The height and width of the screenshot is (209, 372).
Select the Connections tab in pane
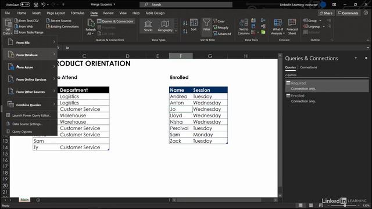[x=309, y=67]
